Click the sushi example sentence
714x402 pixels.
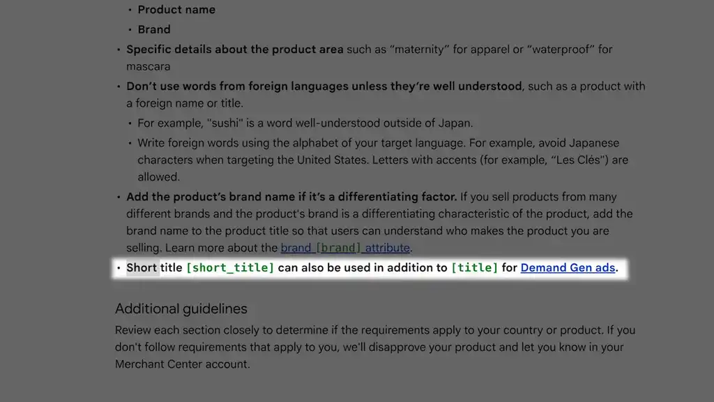(x=305, y=123)
